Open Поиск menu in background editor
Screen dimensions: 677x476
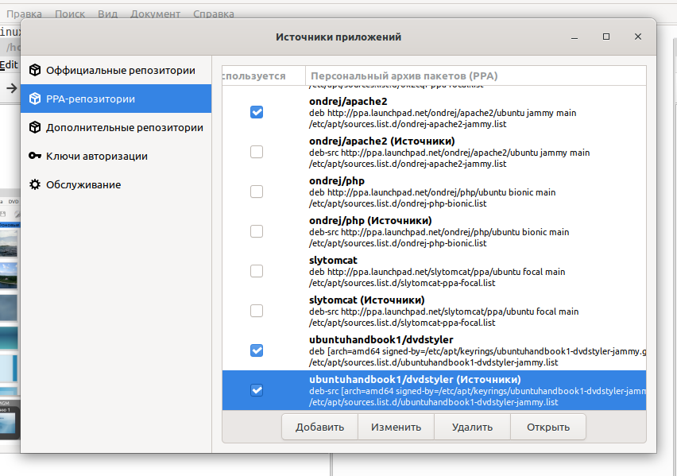click(x=70, y=14)
